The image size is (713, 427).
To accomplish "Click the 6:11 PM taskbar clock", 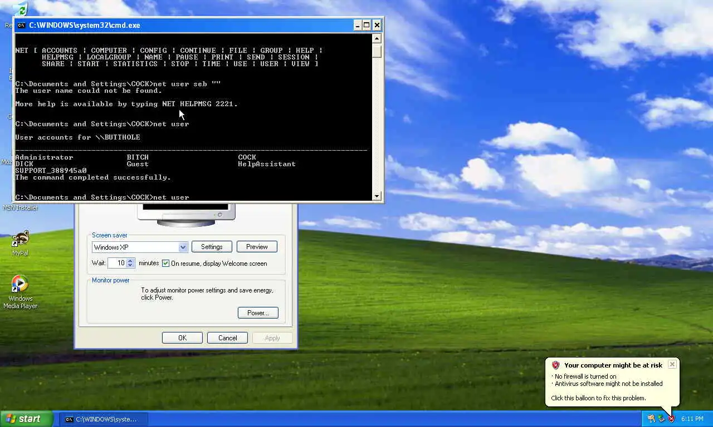I will tap(692, 419).
